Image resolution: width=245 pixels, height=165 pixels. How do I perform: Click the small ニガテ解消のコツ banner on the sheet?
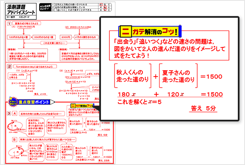82,106
